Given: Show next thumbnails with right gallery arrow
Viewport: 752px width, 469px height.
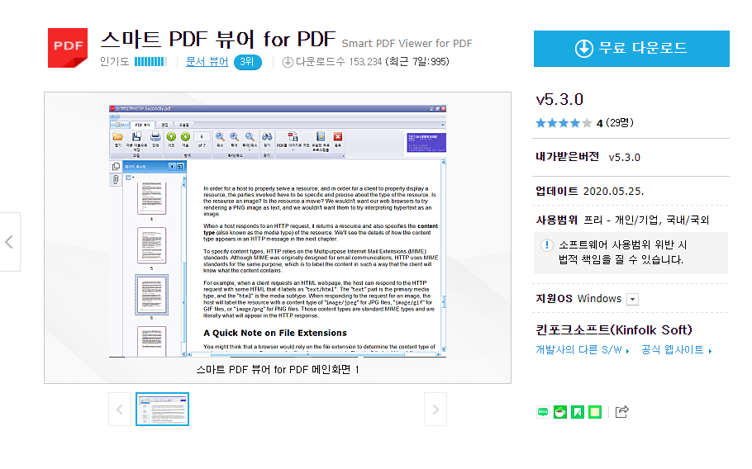Looking at the screenshot, I should click(x=435, y=410).
